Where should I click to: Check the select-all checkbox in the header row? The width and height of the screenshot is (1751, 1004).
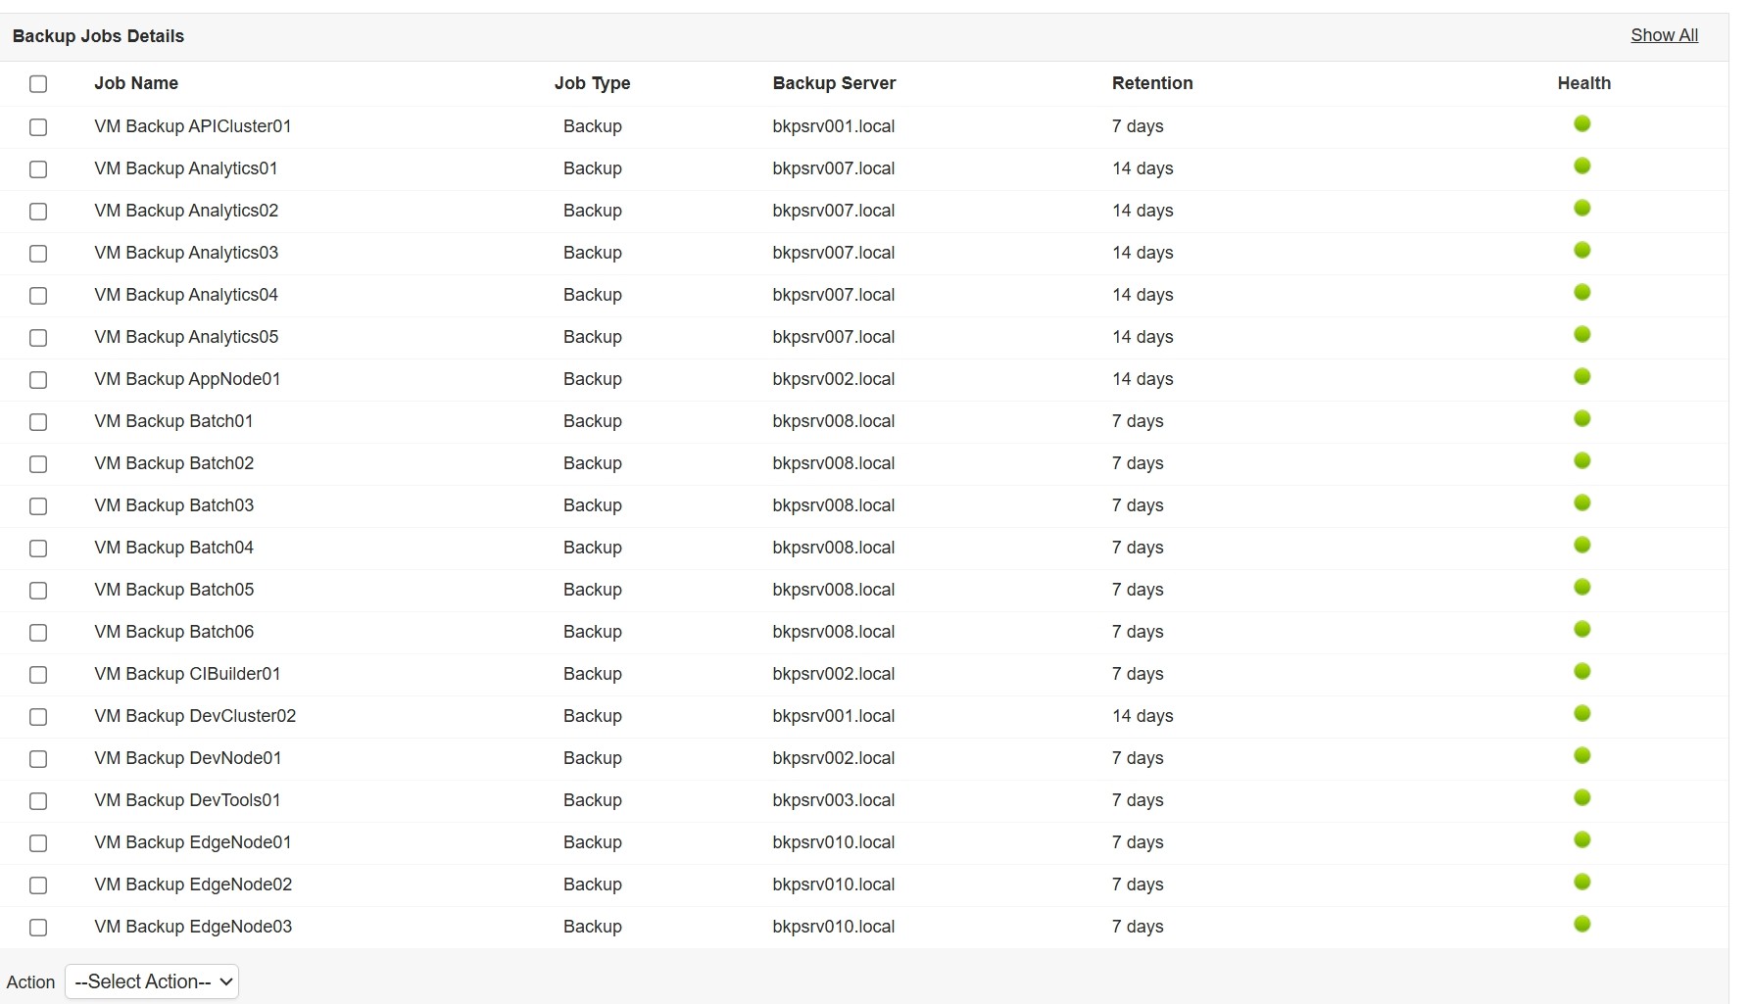(38, 84)
